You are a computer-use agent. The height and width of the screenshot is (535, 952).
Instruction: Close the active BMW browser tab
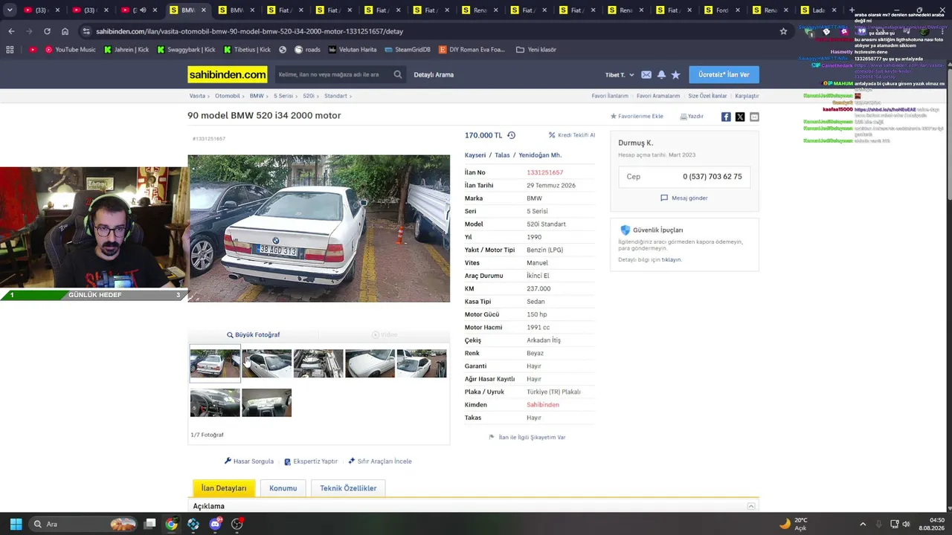[203, 10]
